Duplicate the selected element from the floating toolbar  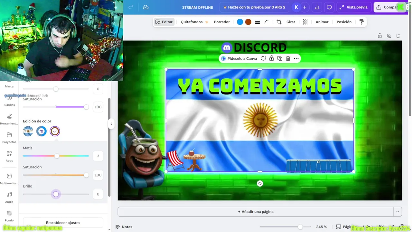(280, 58)
